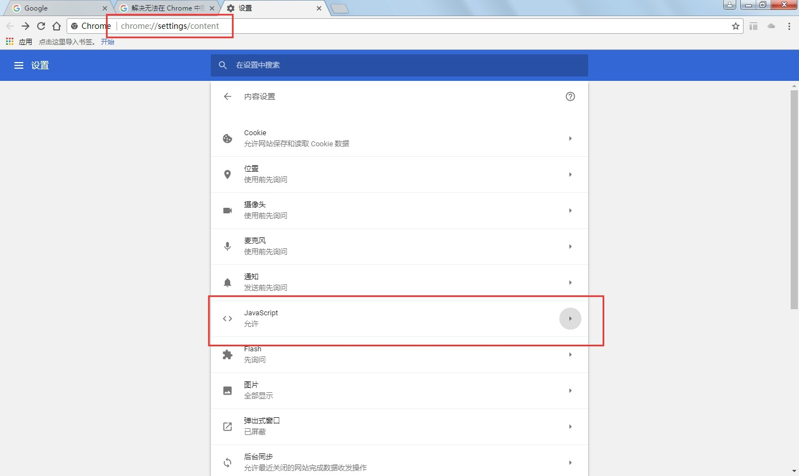Expand the 麦克风 settings arrow
The width and height of the screenshot is (799, 476).
click(570, 247)
